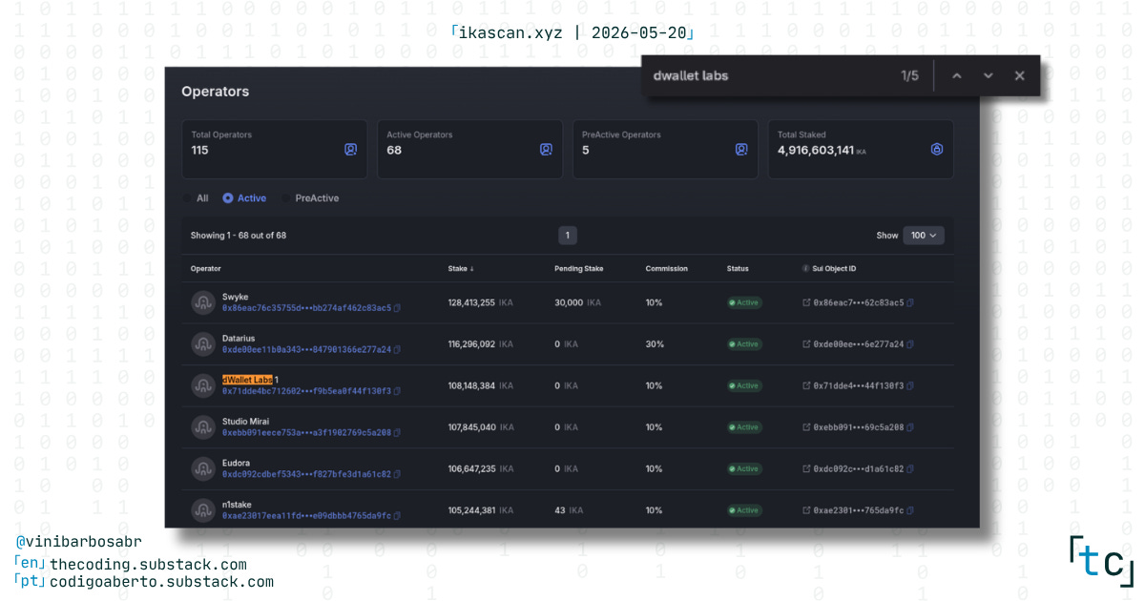
Task: Click the Studio Mirai operator avatar
Action: coord(202,427)
